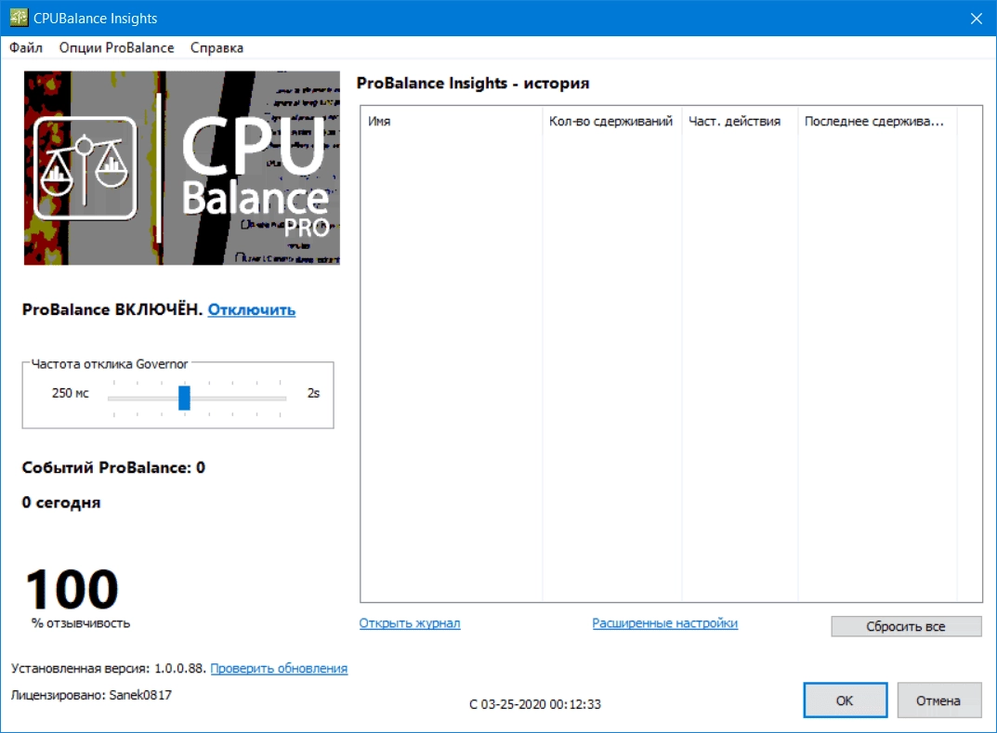
Task: Open the Файл menu
Action: point(25,47)
